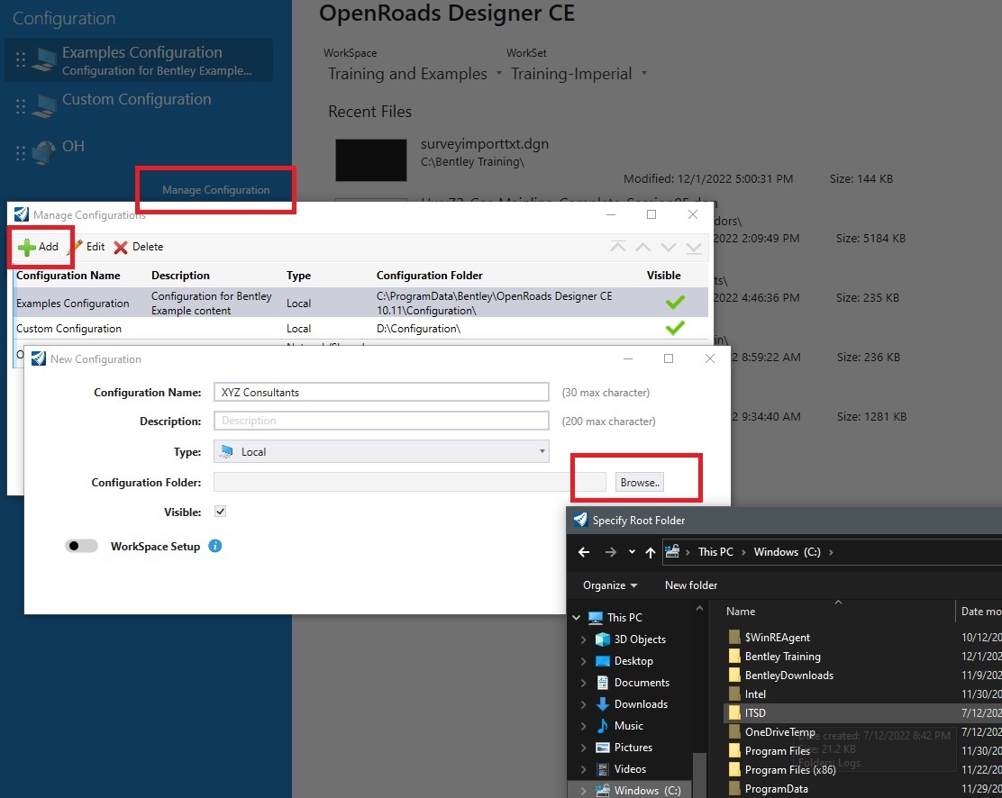Select Windows (C:) in the navigation tree
Screen dimensions: 1002x798
[647, 790]
